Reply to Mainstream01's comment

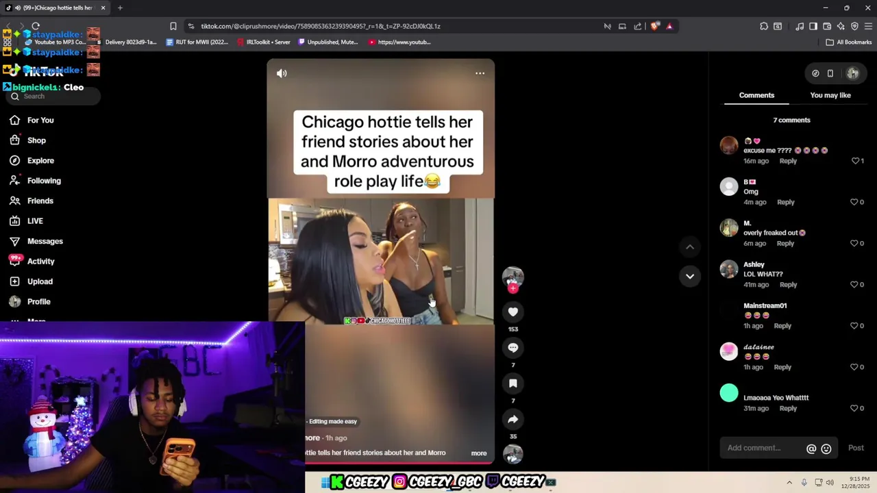782,326
